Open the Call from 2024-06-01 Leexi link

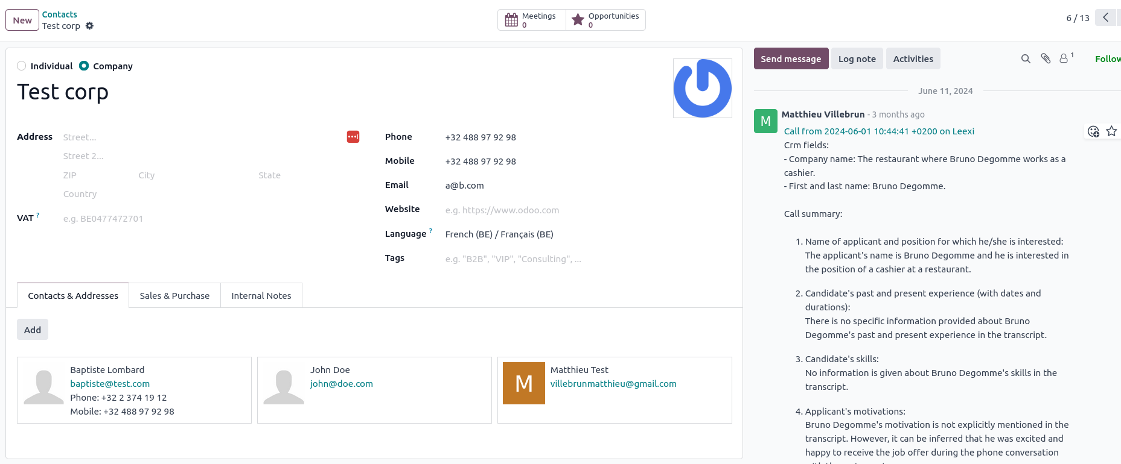pos(879,131)
